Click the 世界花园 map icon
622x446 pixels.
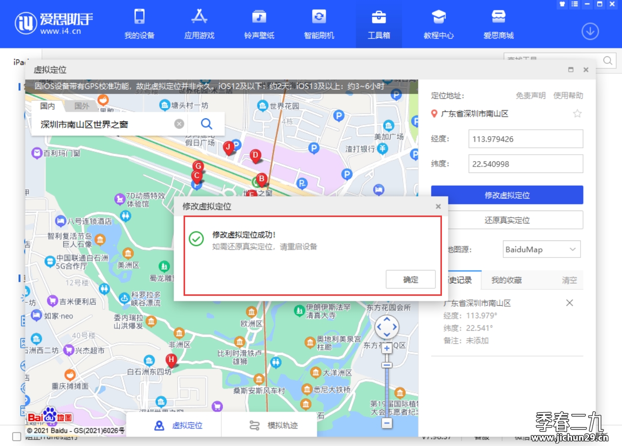tap(262, 105)
